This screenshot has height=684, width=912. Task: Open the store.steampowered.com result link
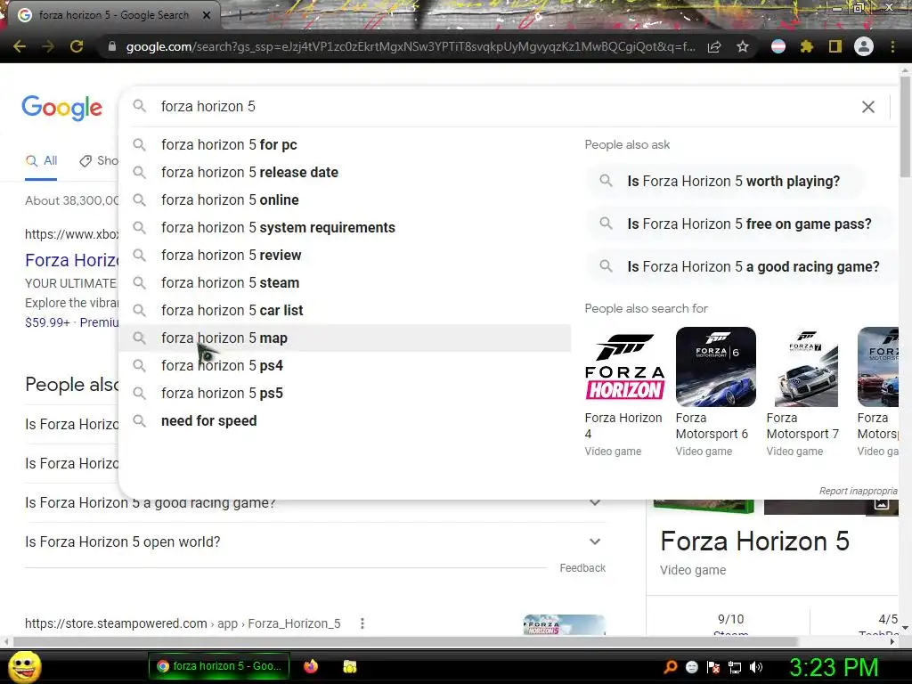tap(183, 623)
